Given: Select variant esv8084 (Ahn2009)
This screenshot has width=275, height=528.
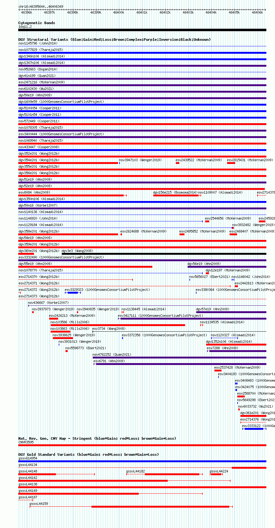Looking at the screenshot, I should [34, 192].
